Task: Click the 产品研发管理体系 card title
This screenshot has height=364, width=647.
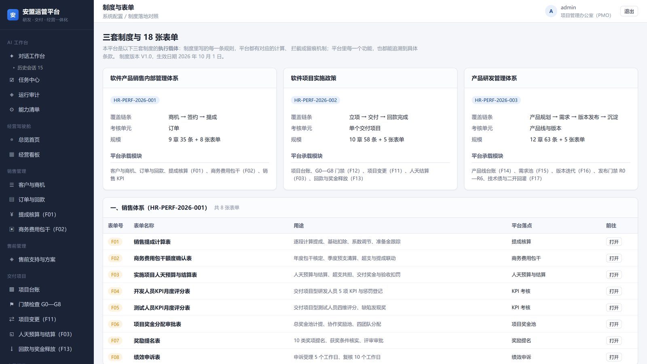Action: tap(494, 78)
